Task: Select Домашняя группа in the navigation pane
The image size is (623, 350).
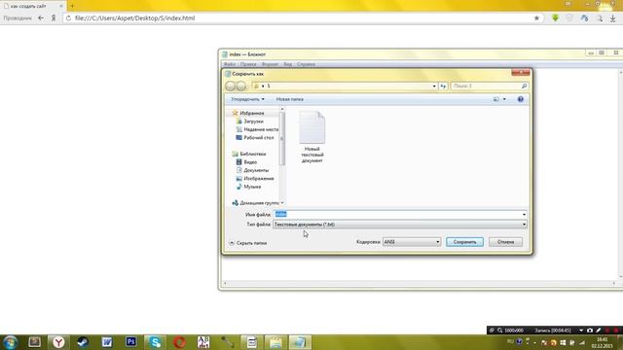Action: (x=259, y=203)
